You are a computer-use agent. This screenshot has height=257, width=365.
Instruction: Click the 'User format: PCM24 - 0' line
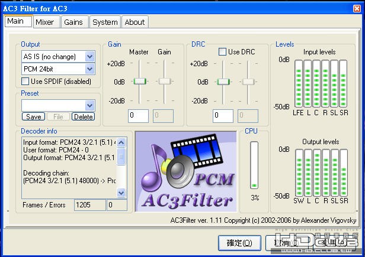pyautogui.click(x=56, y=149)
